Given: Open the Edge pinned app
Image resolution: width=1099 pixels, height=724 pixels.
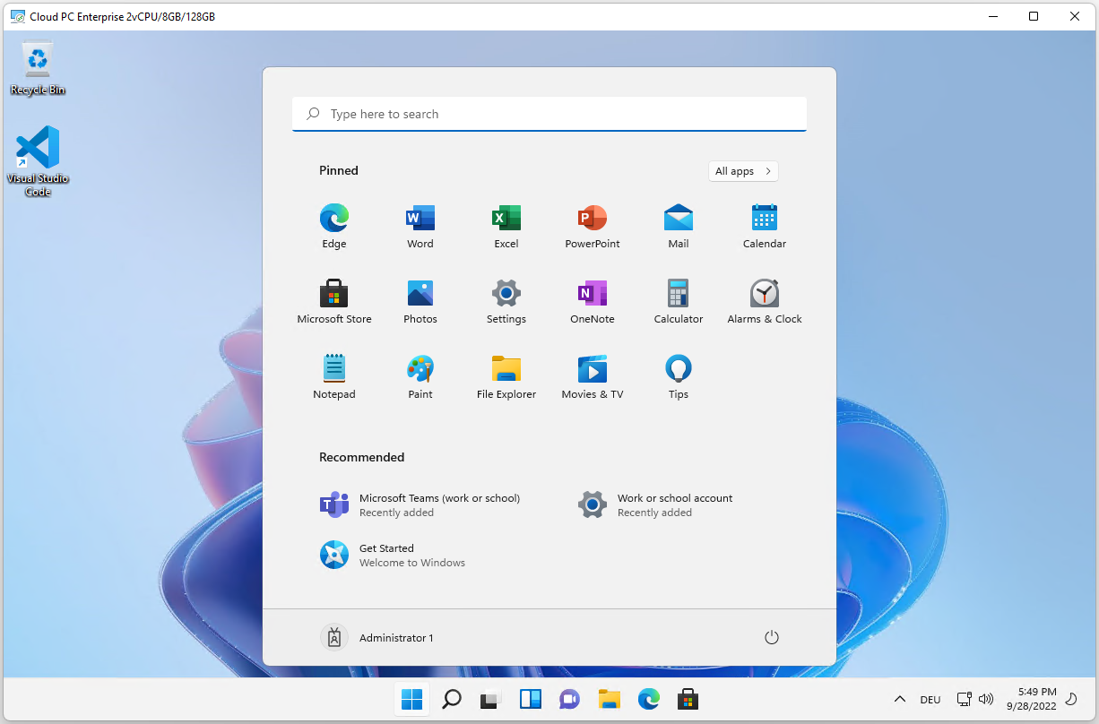Looking at the screenshot, I should 334,226.
